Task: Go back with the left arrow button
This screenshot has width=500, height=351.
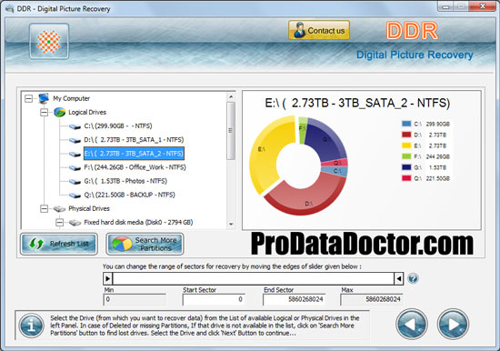Action: [x=412, y=325]
